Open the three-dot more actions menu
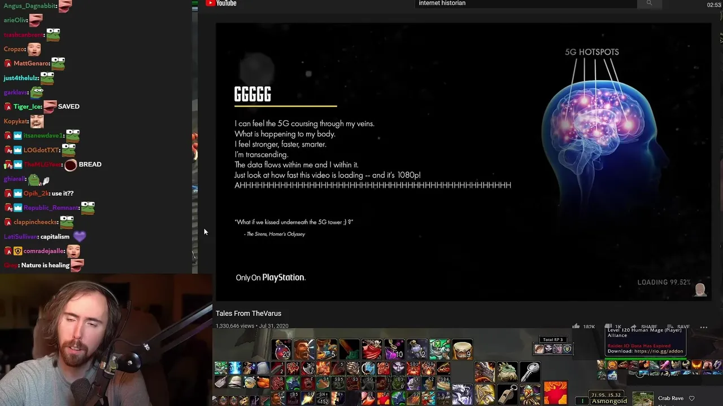This screenshot has height=406, width=723. [704, 327]
